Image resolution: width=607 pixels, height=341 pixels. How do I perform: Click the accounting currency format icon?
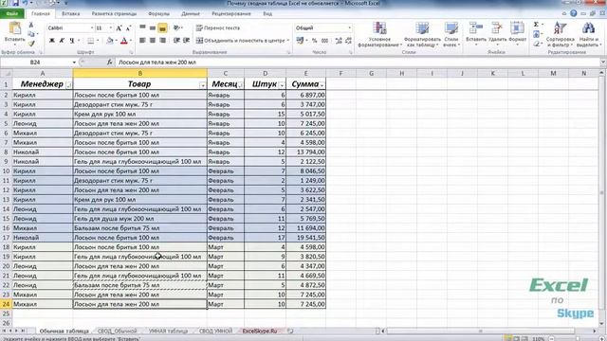tap(300, 40)
